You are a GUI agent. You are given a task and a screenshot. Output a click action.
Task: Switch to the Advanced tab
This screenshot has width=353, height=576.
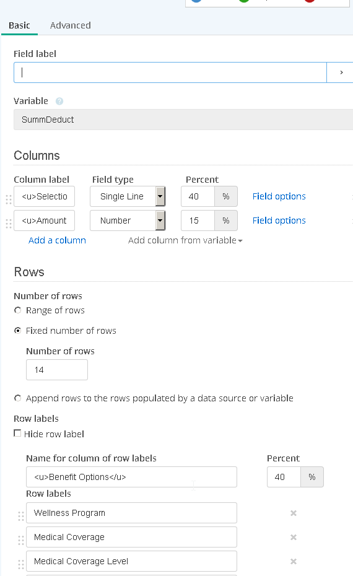pos(71,25)
